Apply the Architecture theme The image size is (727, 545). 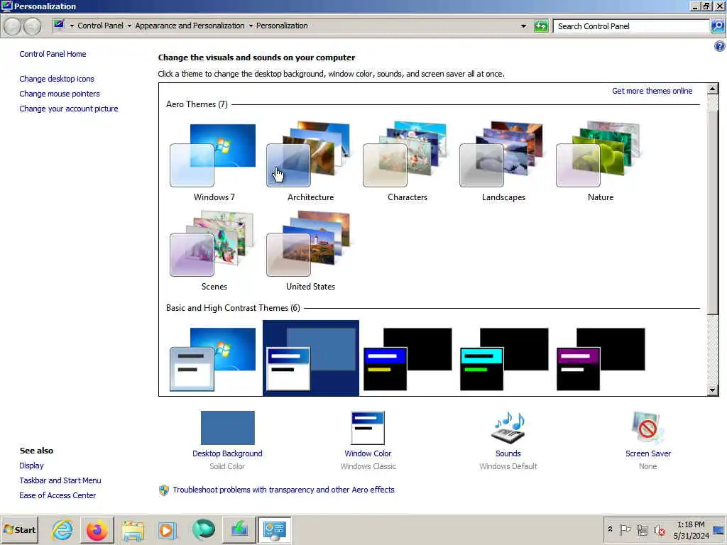310,162
